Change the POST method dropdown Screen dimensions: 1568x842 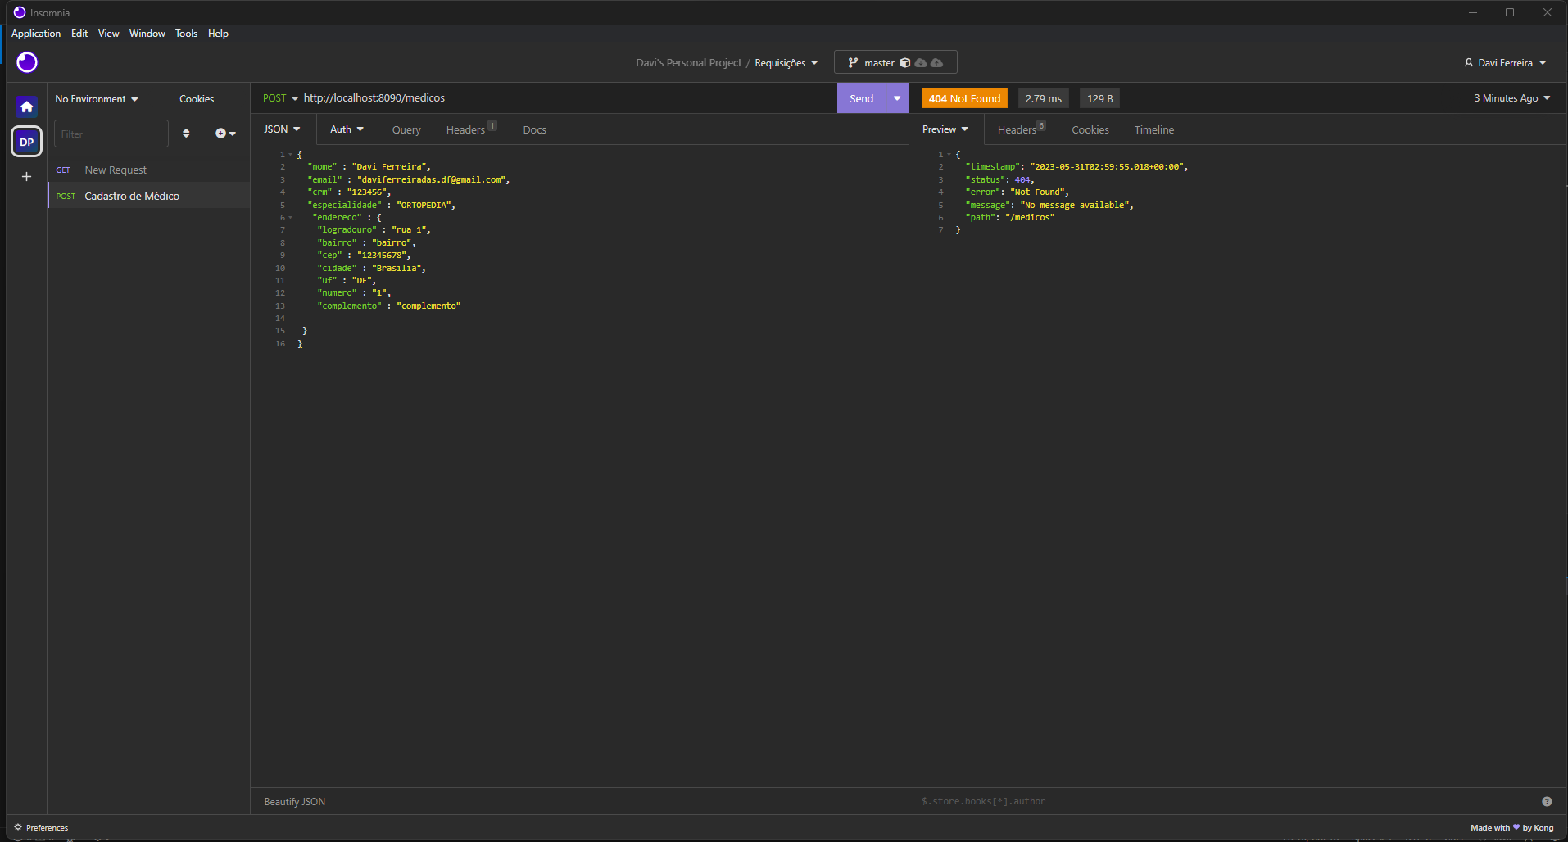pos(280,98)
